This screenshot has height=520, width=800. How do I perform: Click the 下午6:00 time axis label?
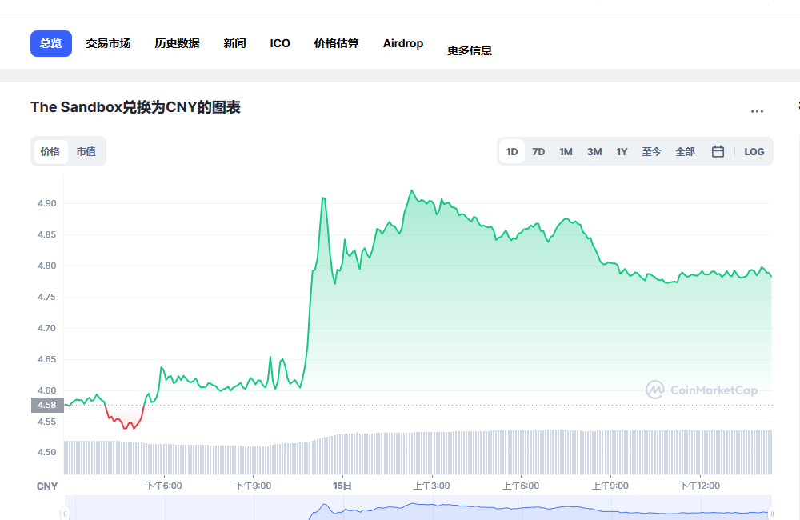(164, 486)
